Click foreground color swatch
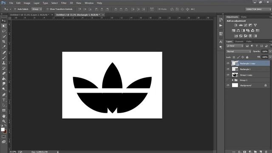 click(3, 129)
